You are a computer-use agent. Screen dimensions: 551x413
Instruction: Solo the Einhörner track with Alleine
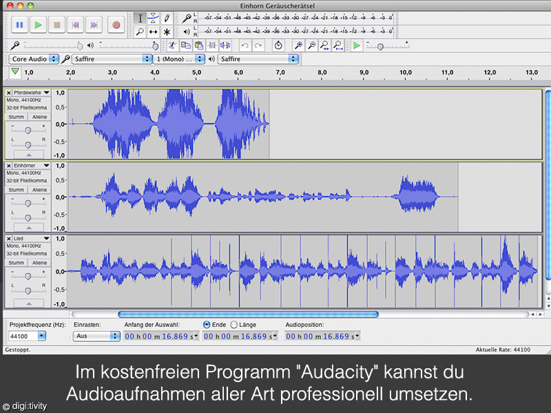click(x=40, y=190)
